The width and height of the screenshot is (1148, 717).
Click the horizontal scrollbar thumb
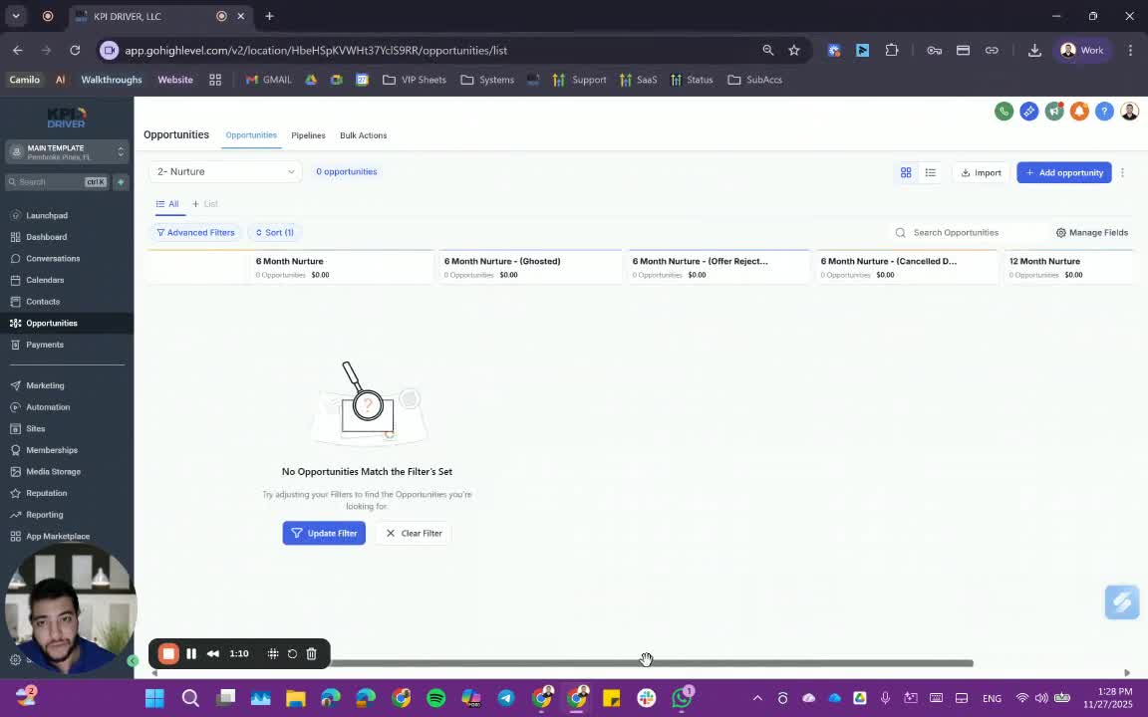pos(652,663)
